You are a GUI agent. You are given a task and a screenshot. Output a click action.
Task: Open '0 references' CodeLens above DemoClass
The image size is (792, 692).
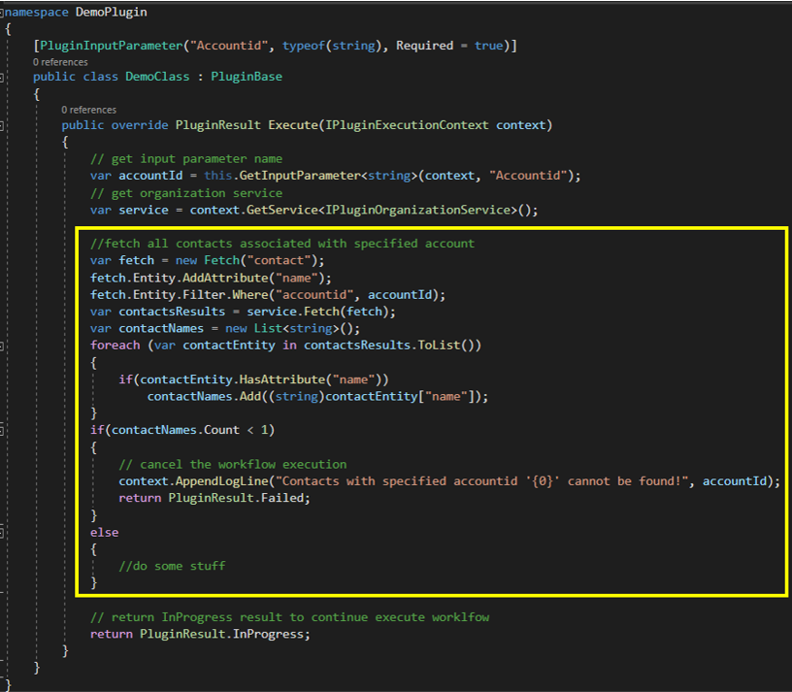(60, 62)
